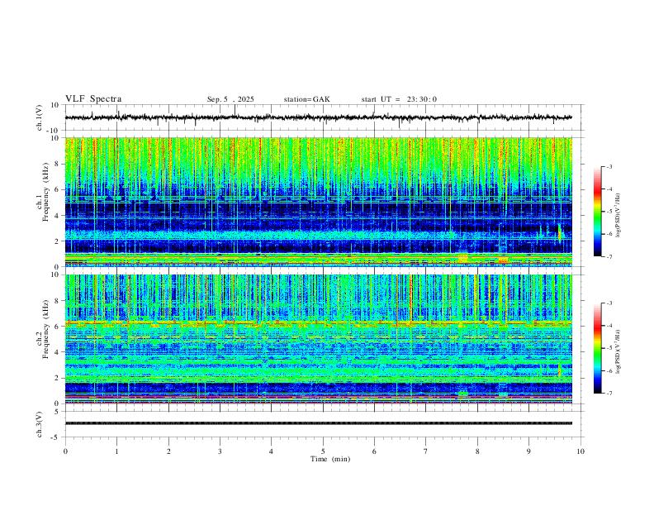Screen dimensions: 654x506
Task: Click time axis tick label '3'
Action: coord(220,451)
